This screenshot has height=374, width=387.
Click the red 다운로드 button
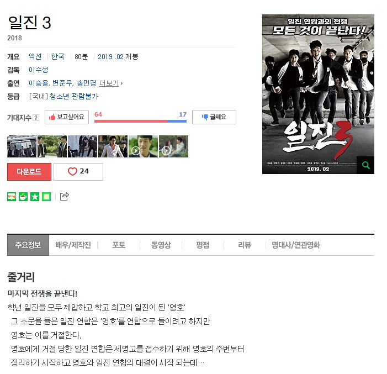[x=29, y=172]
